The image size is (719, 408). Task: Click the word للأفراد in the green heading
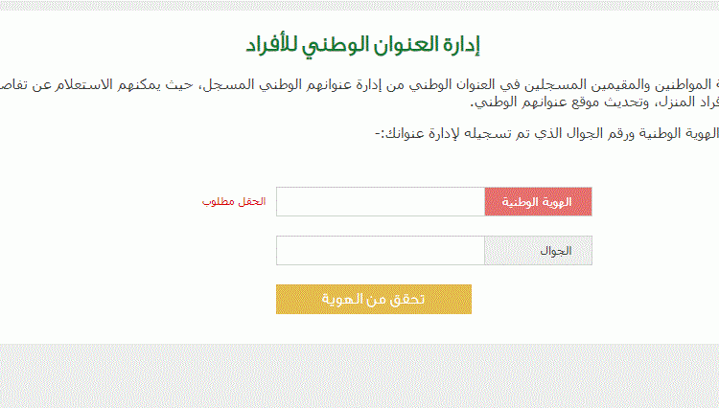pyautogui.click(x=272, y=45)
